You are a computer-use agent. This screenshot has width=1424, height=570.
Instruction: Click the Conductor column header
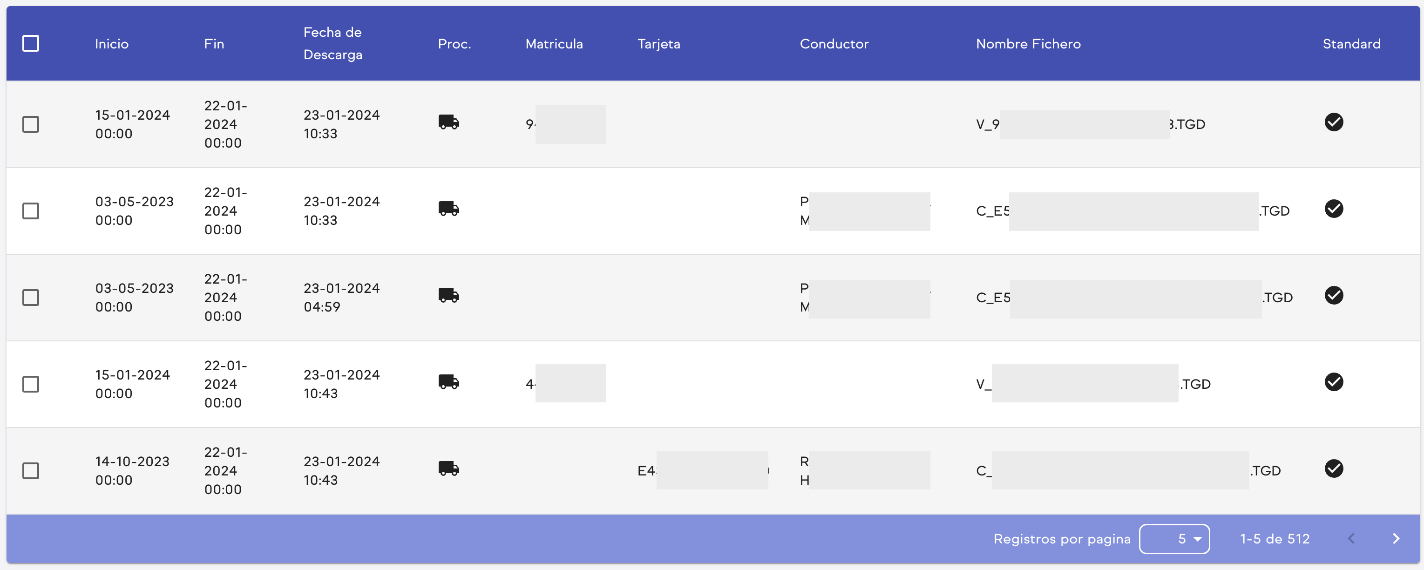(834, 44)
